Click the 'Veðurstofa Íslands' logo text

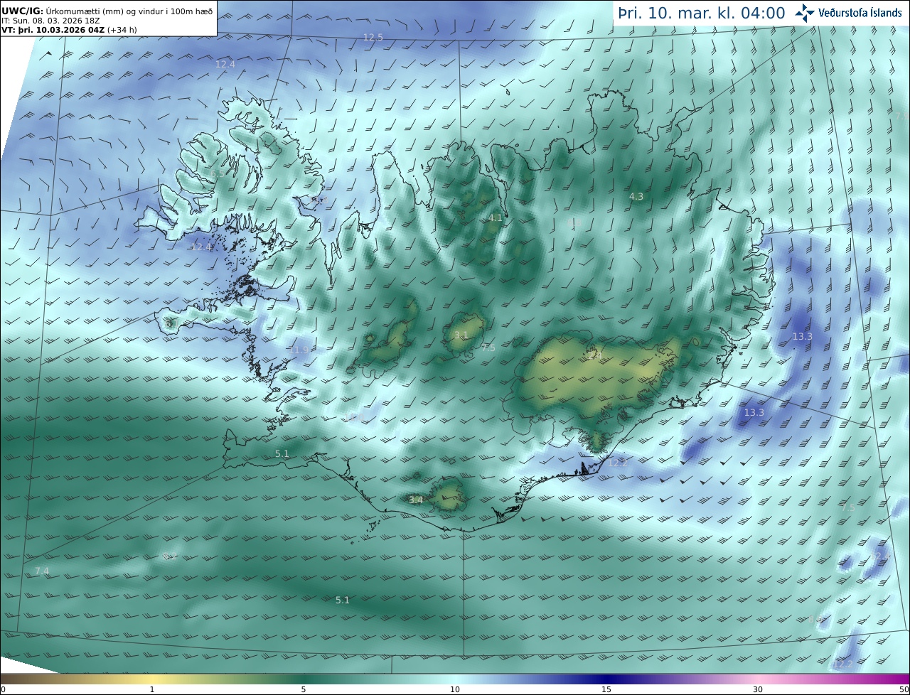coord(860,13)
